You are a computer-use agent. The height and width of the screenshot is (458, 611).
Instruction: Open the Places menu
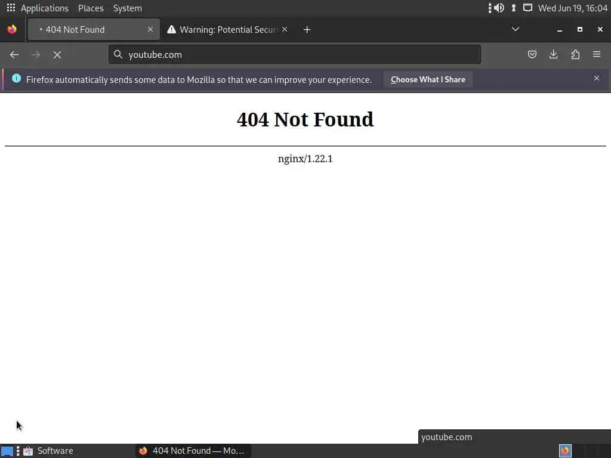[x=91, y=8]
